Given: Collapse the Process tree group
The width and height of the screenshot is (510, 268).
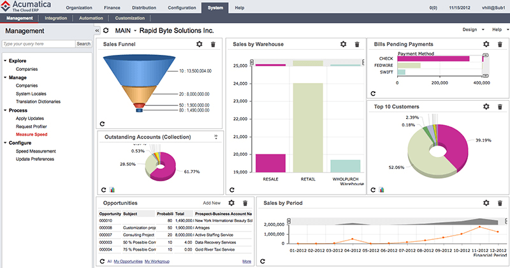Looking at the screenshot, I should (x=5, y=110).
